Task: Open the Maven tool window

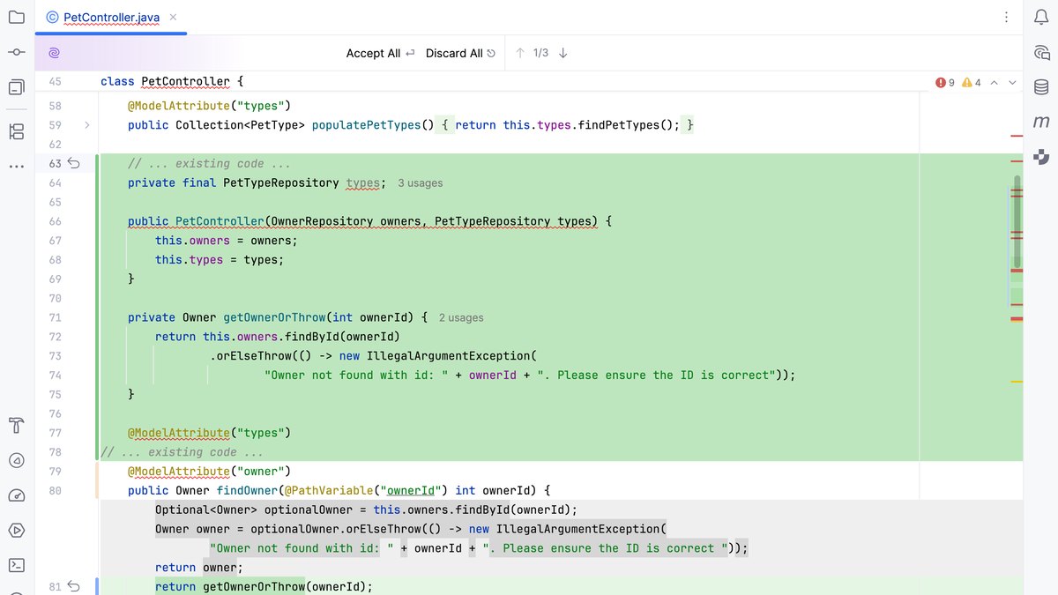Action: click(x=1041, y=123)
